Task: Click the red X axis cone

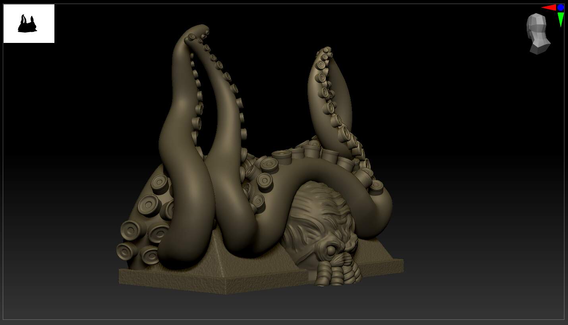Action: point(549,8)
